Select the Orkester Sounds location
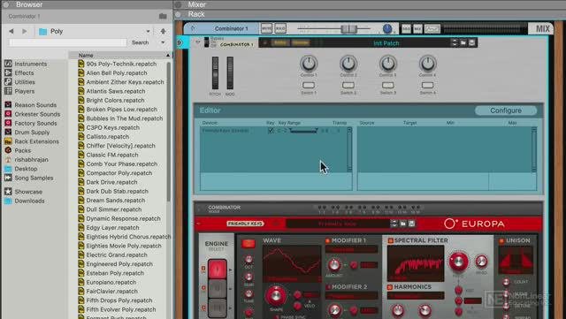Image resolution: width=566 pixels, height=319 pixels. pos(33,114)
